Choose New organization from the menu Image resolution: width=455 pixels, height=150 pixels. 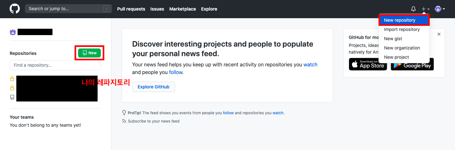click(402, 48)
